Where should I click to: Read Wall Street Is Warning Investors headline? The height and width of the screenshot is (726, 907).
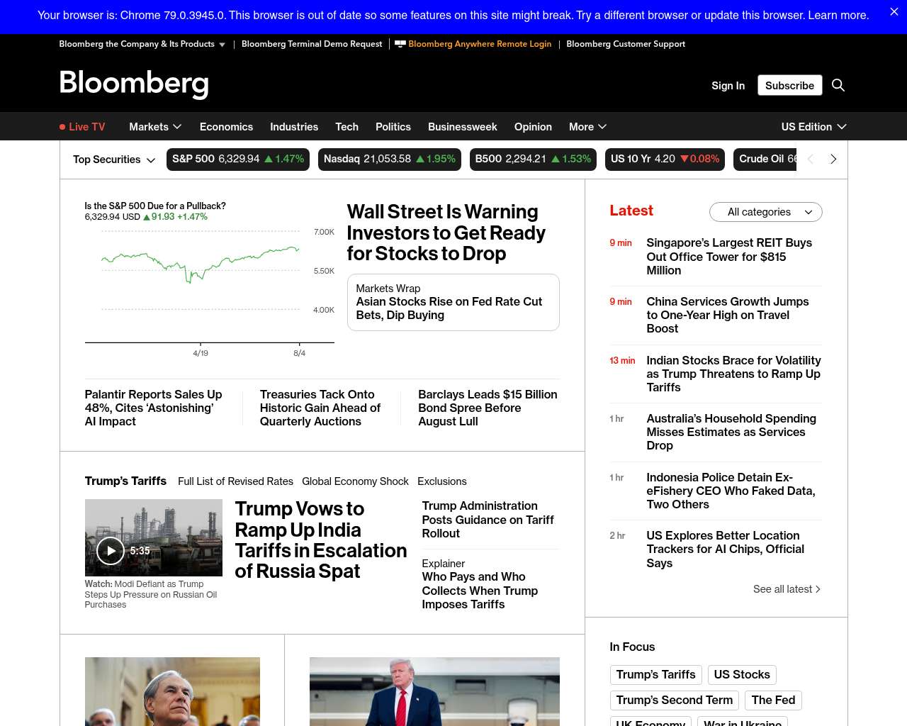446,233
